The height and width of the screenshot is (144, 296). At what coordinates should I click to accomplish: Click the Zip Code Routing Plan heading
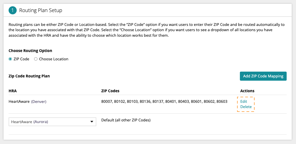(29, 76)
